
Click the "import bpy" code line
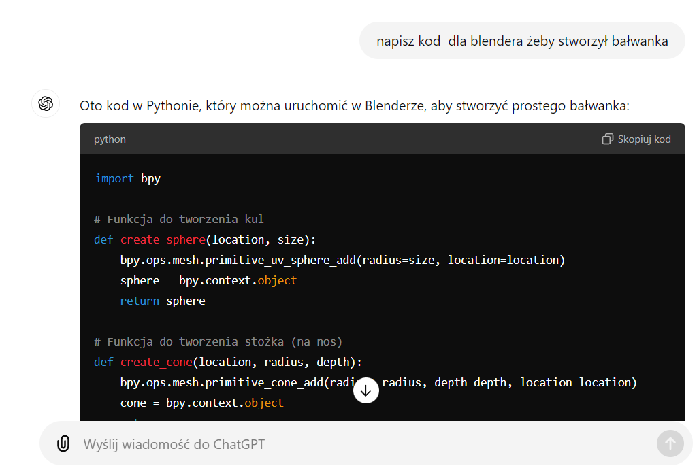(127, 178)
